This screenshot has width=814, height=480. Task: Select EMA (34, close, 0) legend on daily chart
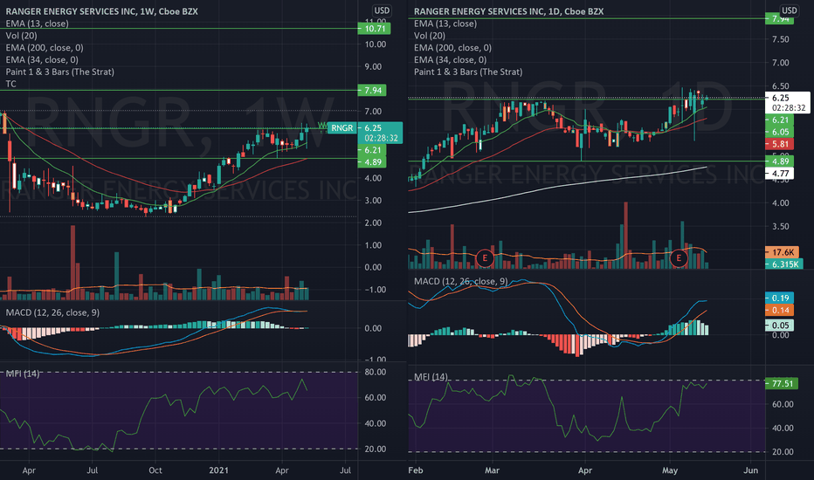coord(450,59)
